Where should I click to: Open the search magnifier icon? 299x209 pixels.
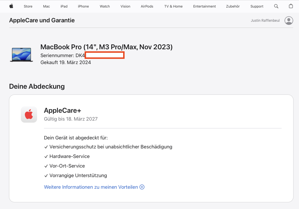pyautogui.click(x=276, y=6)
